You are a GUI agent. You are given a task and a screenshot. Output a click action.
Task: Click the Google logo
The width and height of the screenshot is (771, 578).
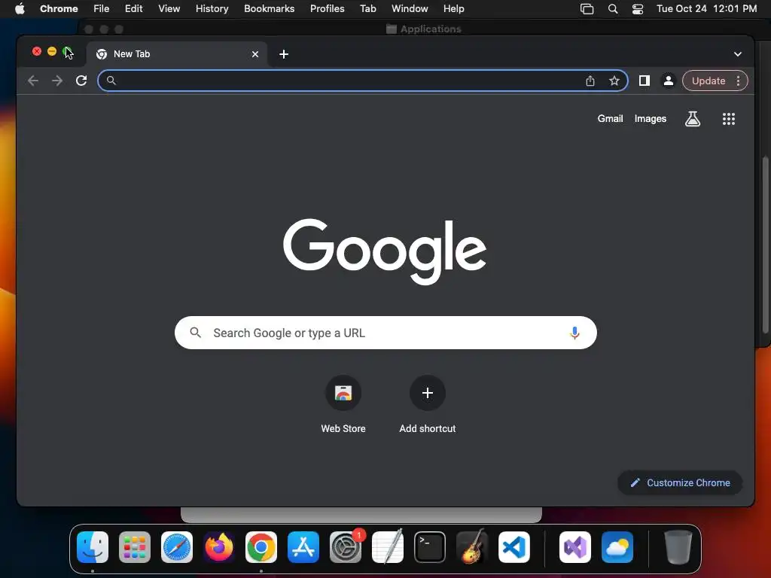385,251
